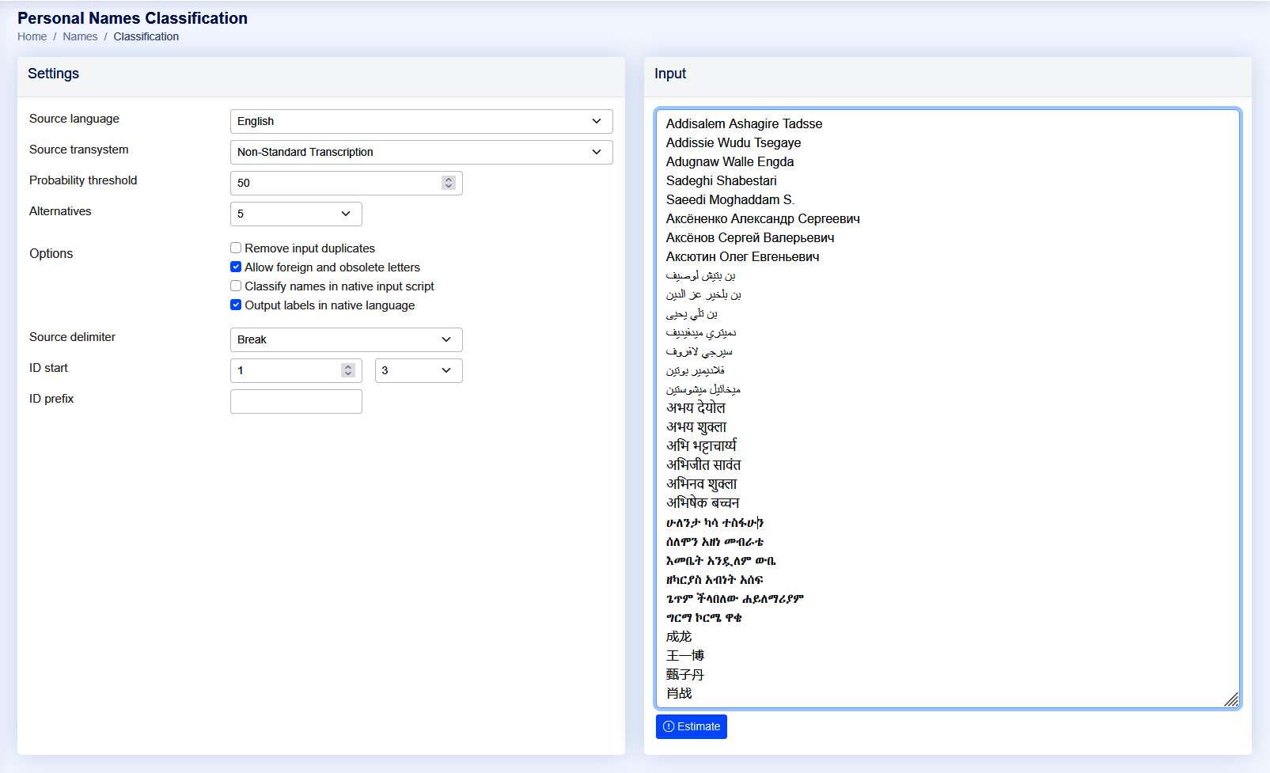Click the ID prefix text field
This screenshot has height=773, width=1270.
pos(296,401)
